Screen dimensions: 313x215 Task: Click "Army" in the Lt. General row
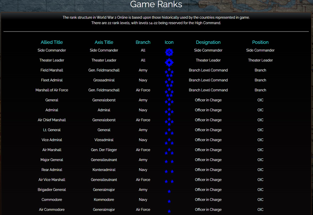pos(143,130)
